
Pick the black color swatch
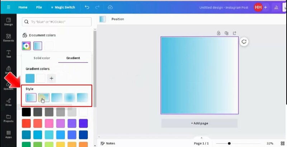click(26, 112)
